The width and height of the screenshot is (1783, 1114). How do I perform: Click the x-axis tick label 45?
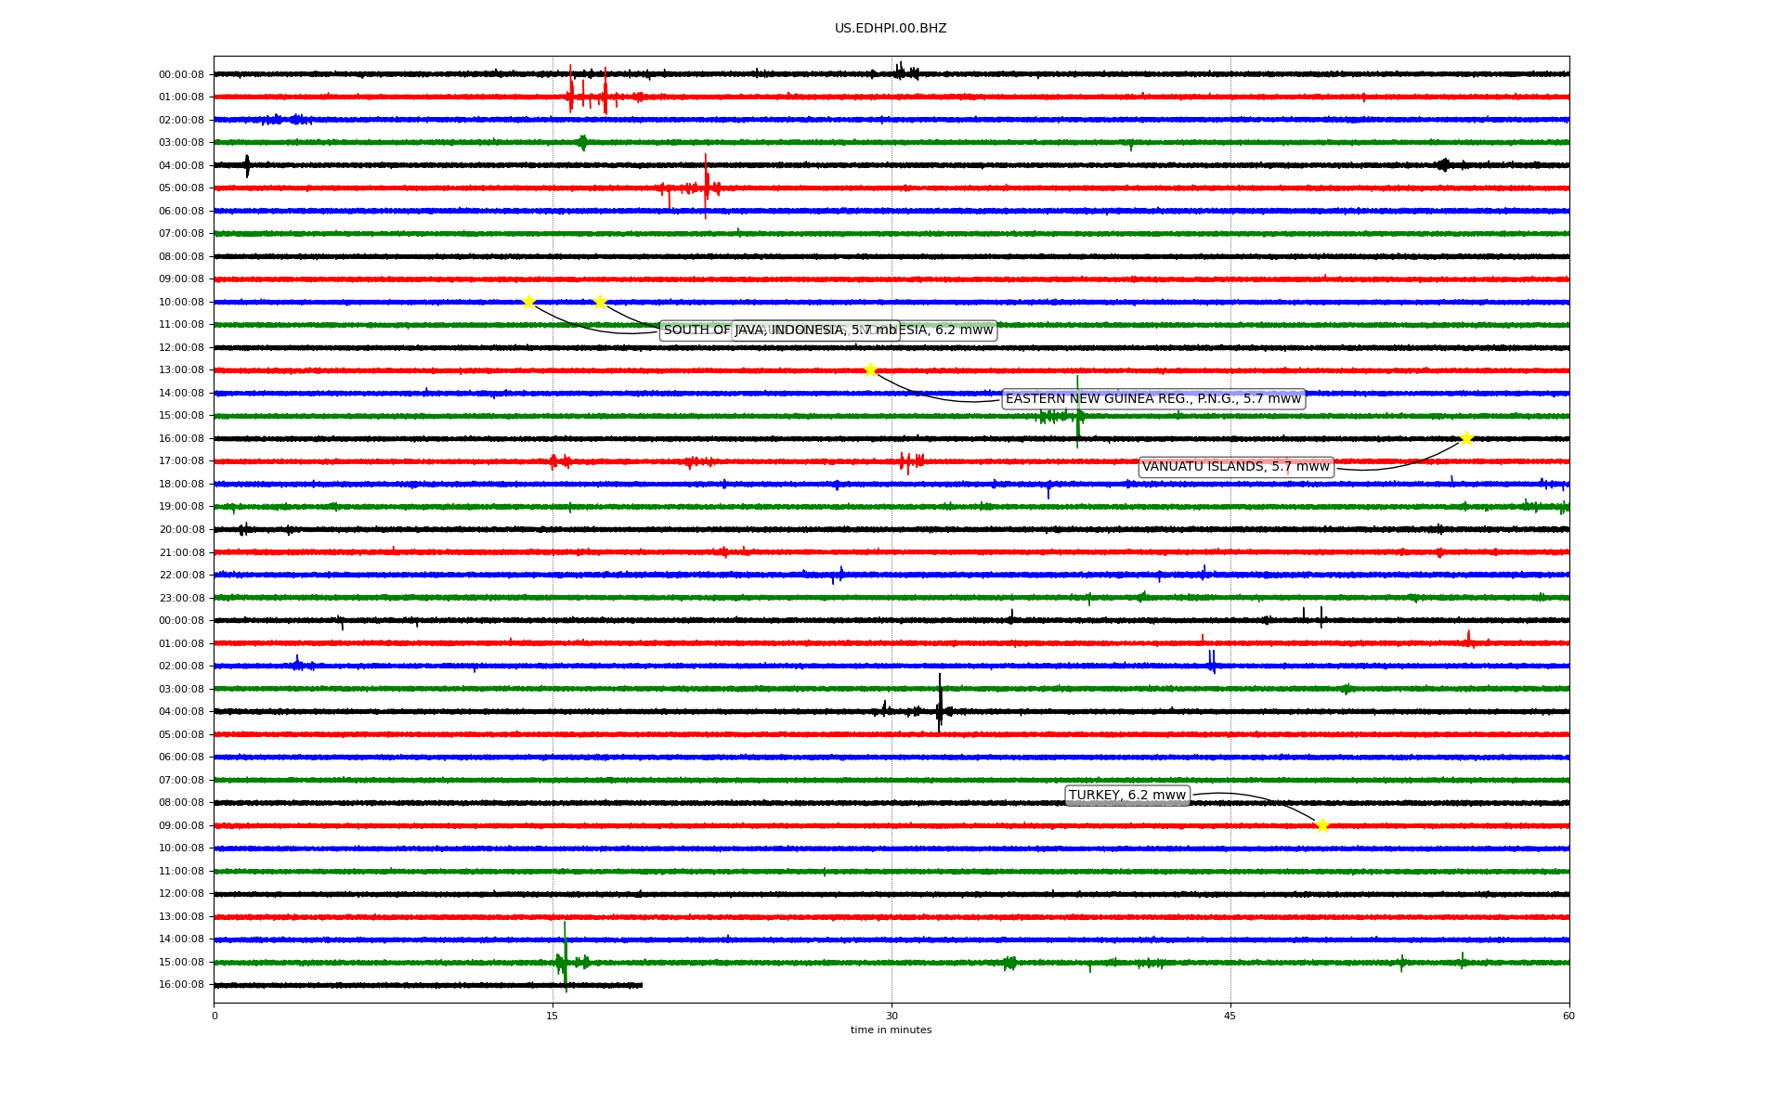(1230, 1016)
